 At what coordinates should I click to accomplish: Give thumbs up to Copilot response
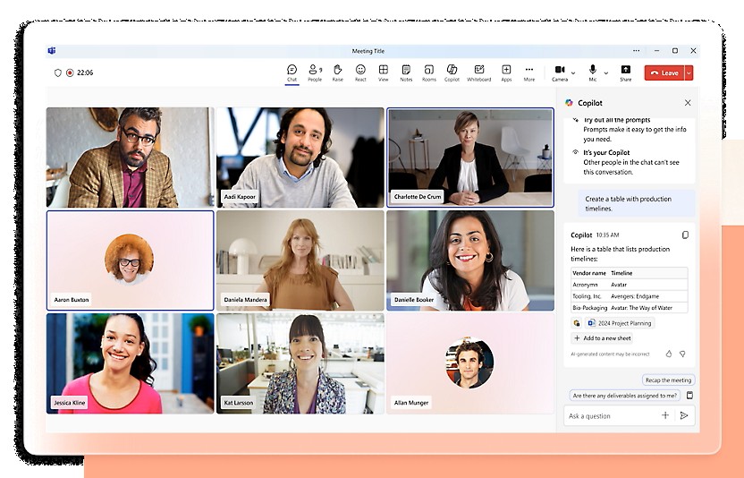coord(669,354)
